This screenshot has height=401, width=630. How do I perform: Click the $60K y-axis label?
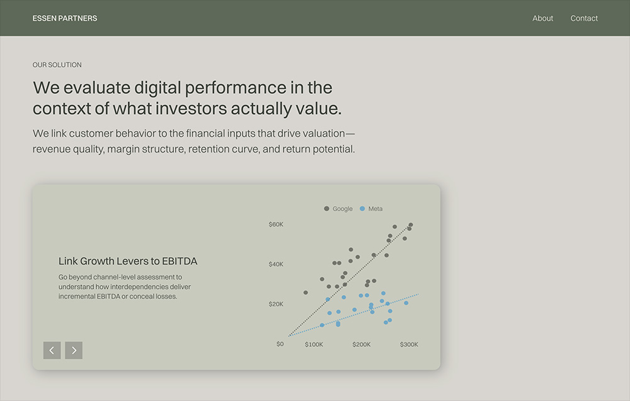[276, 224]
